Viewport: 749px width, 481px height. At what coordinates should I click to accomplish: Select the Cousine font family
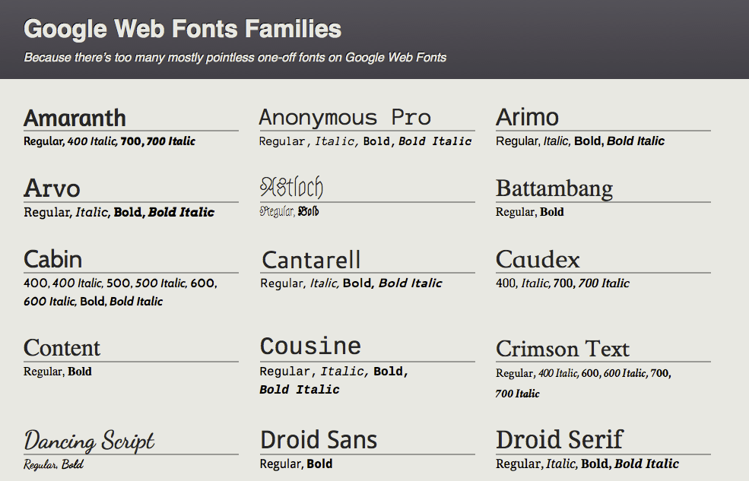310,346
